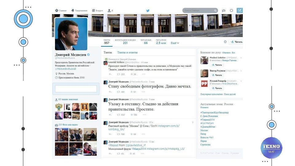Open more options on 'Ракетный крейсер' tweet
Image resolution: width=295 pixels, height=166 pixels.
144,134
